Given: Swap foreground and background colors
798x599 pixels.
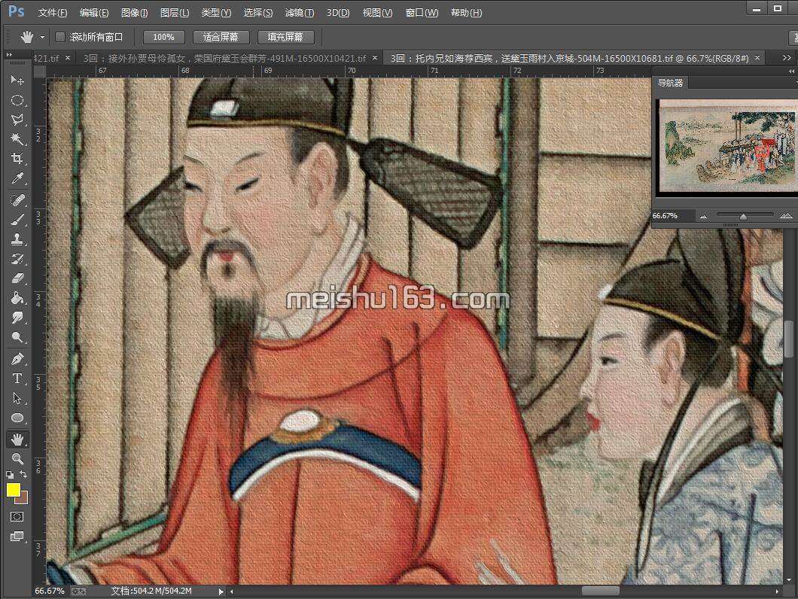Looking at the screenshot, I should pyautogui.click(x=23, y=474).
